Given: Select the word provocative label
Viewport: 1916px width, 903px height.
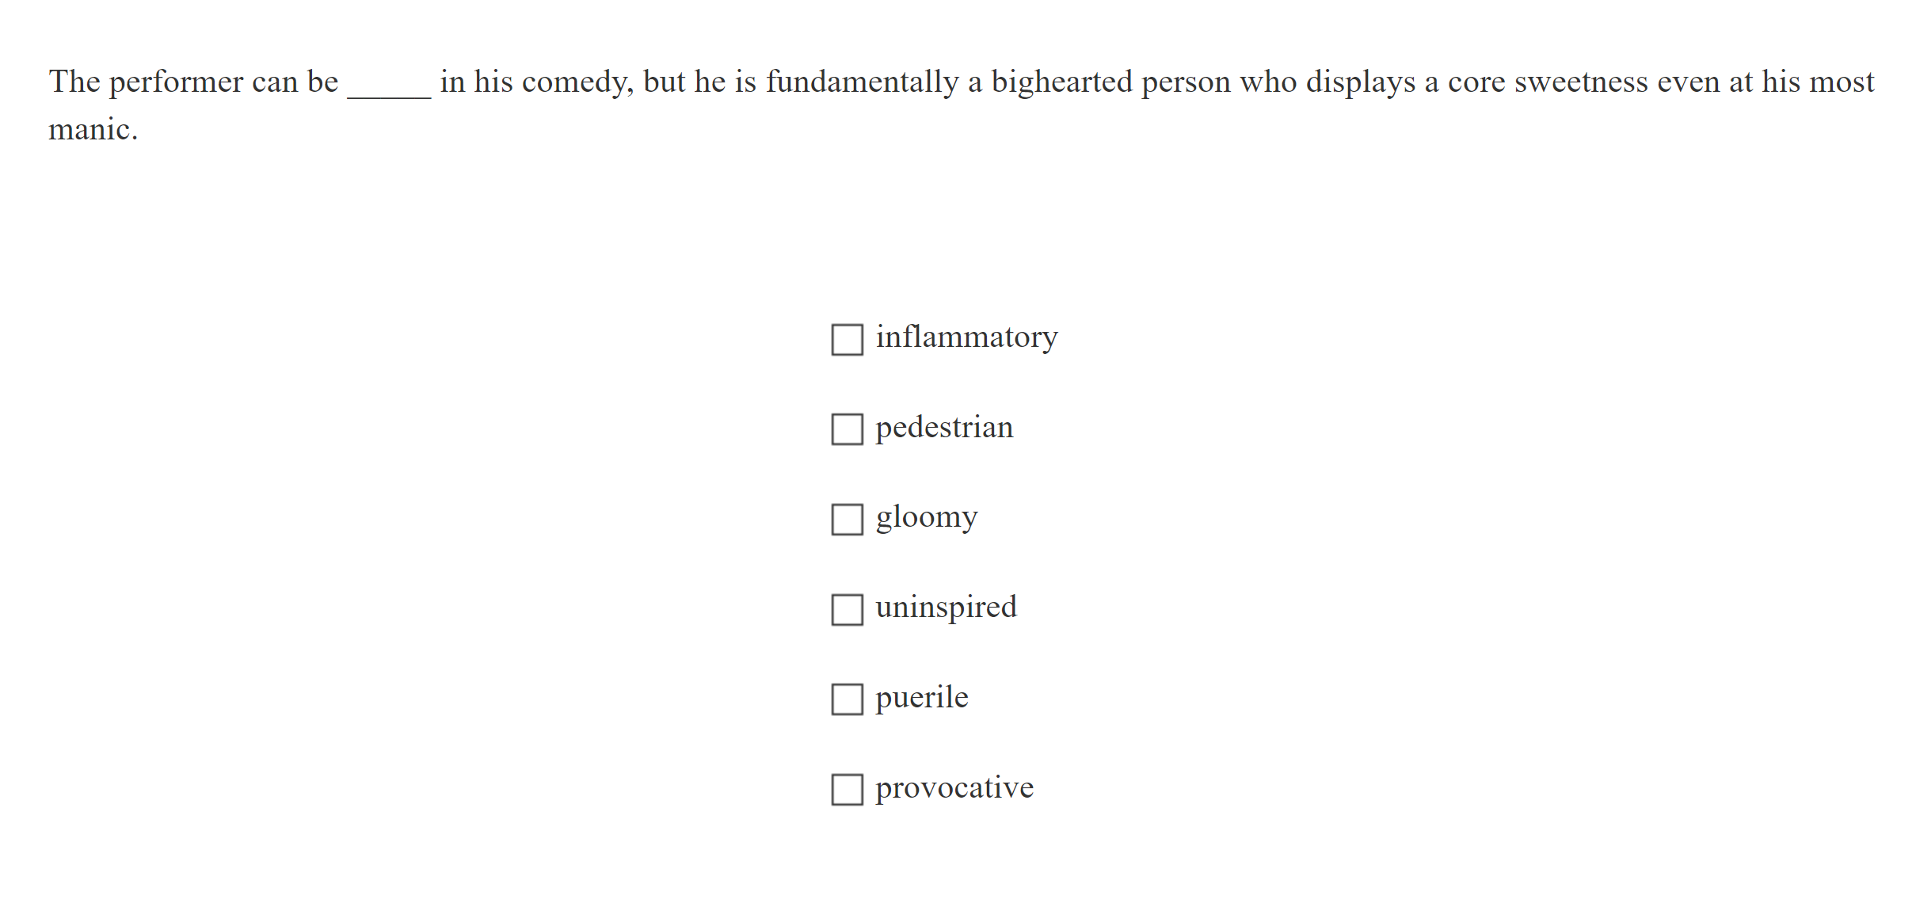Looking at the screenshot, I should [954, 788].
